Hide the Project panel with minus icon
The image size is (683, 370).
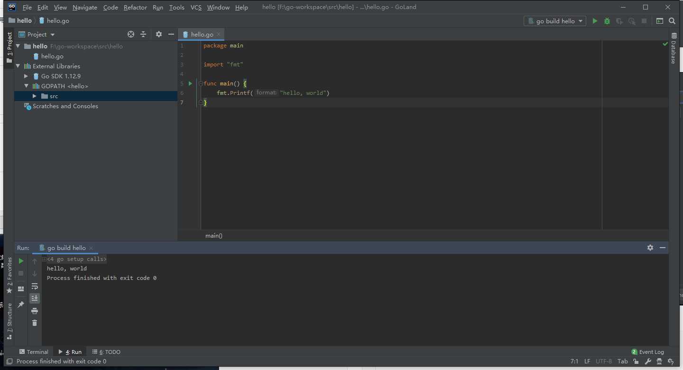tap(171, 34)
